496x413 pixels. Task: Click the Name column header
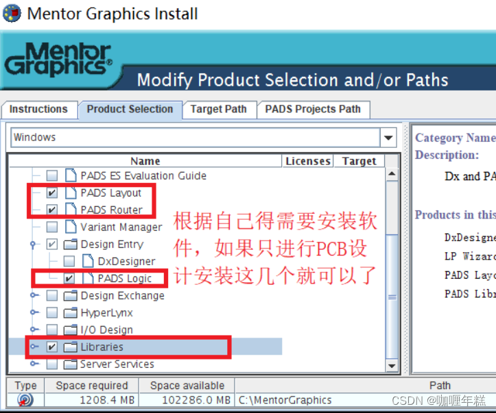point(145,161)
